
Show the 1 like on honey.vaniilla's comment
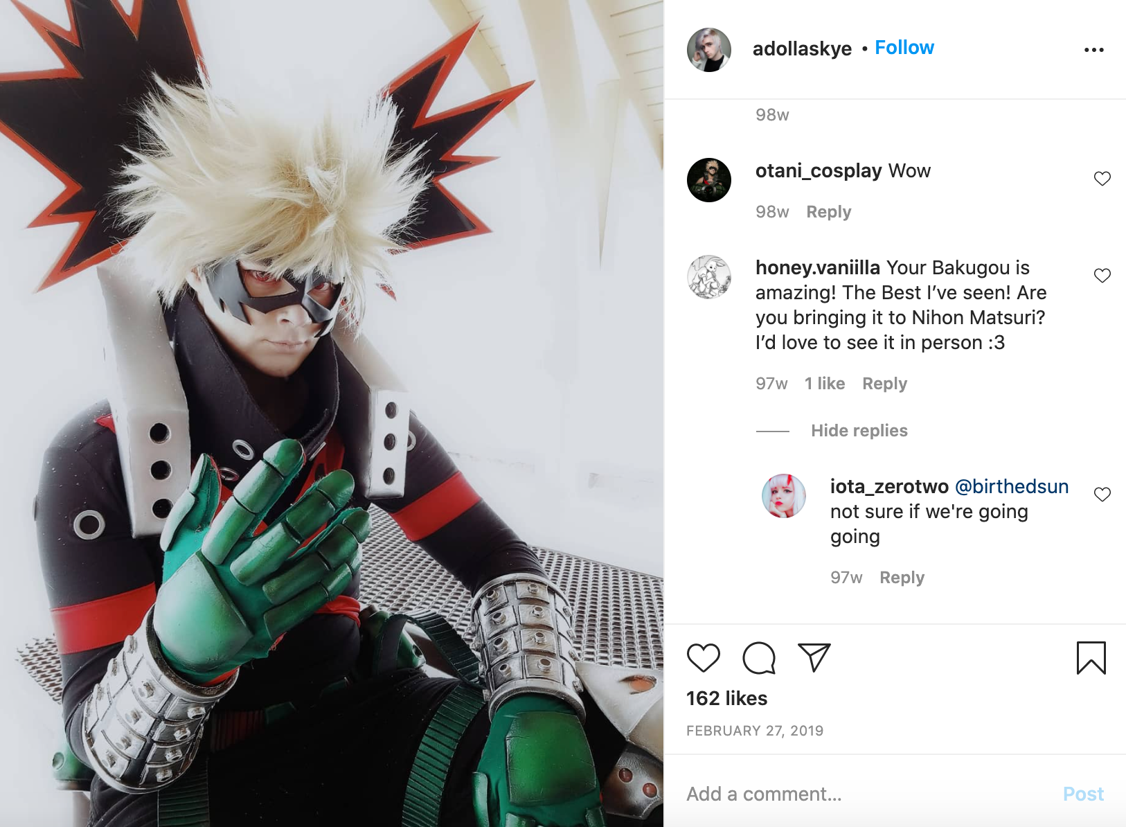(x=825, y=384)
